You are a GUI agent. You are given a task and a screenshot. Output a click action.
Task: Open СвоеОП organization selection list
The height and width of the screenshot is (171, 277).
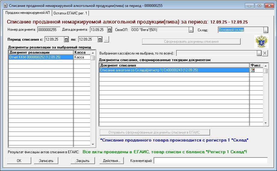point(191,30)
